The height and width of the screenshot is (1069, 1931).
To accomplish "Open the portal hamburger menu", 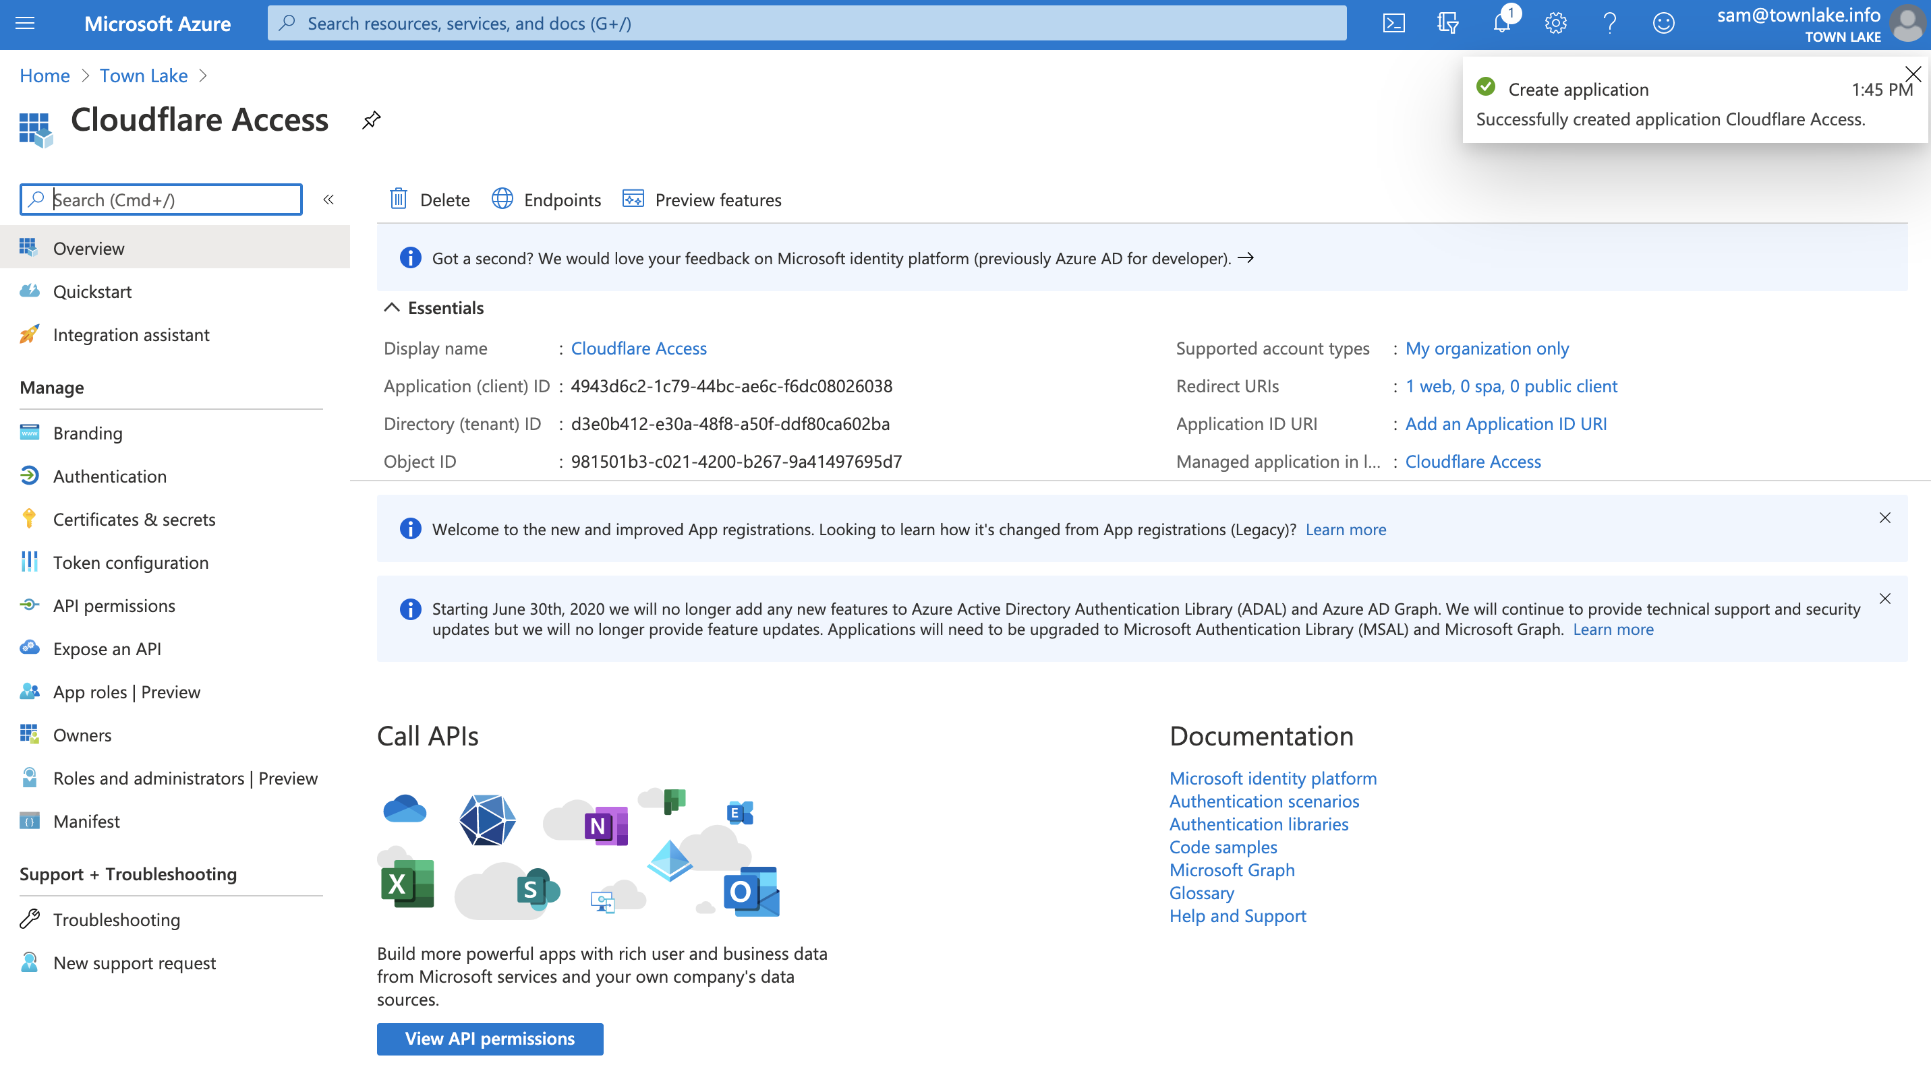I will [x=25, y=22].
